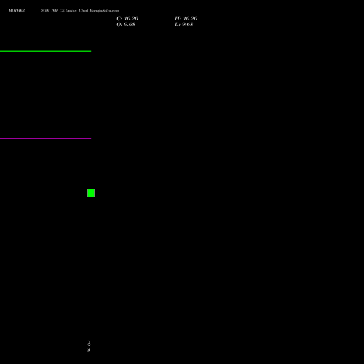Click the vertical date label below the candle

click(89, 347)
